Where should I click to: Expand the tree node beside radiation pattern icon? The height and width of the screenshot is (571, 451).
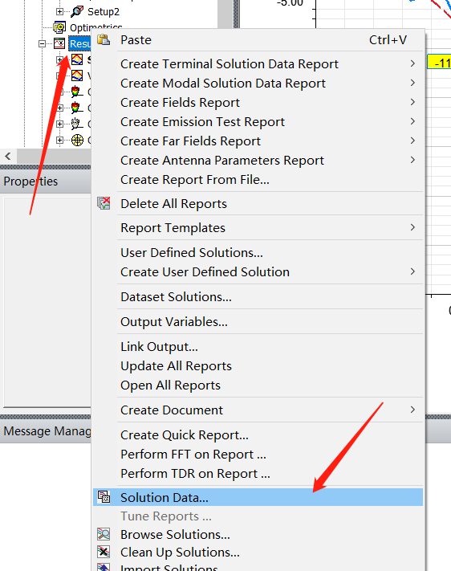click(59, 141)
